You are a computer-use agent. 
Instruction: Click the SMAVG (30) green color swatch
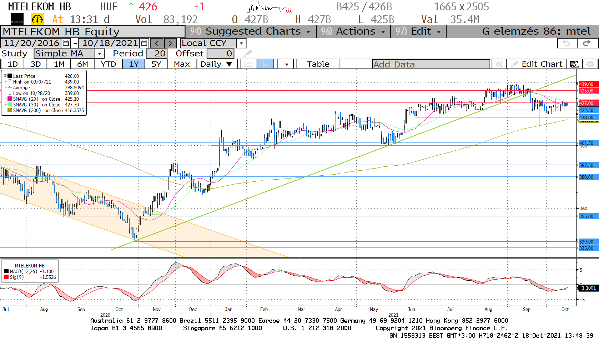pos(10,105)
